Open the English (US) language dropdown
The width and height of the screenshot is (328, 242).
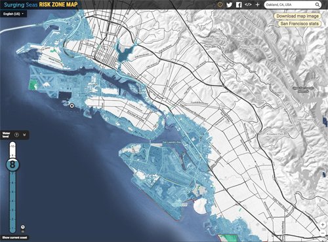[13, 14]
